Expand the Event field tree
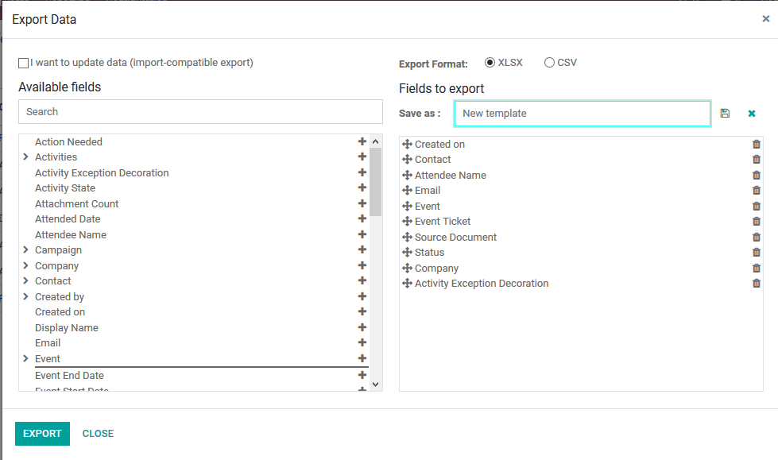Viewport: 778px width, 460px height. click(x=25, y=358)
